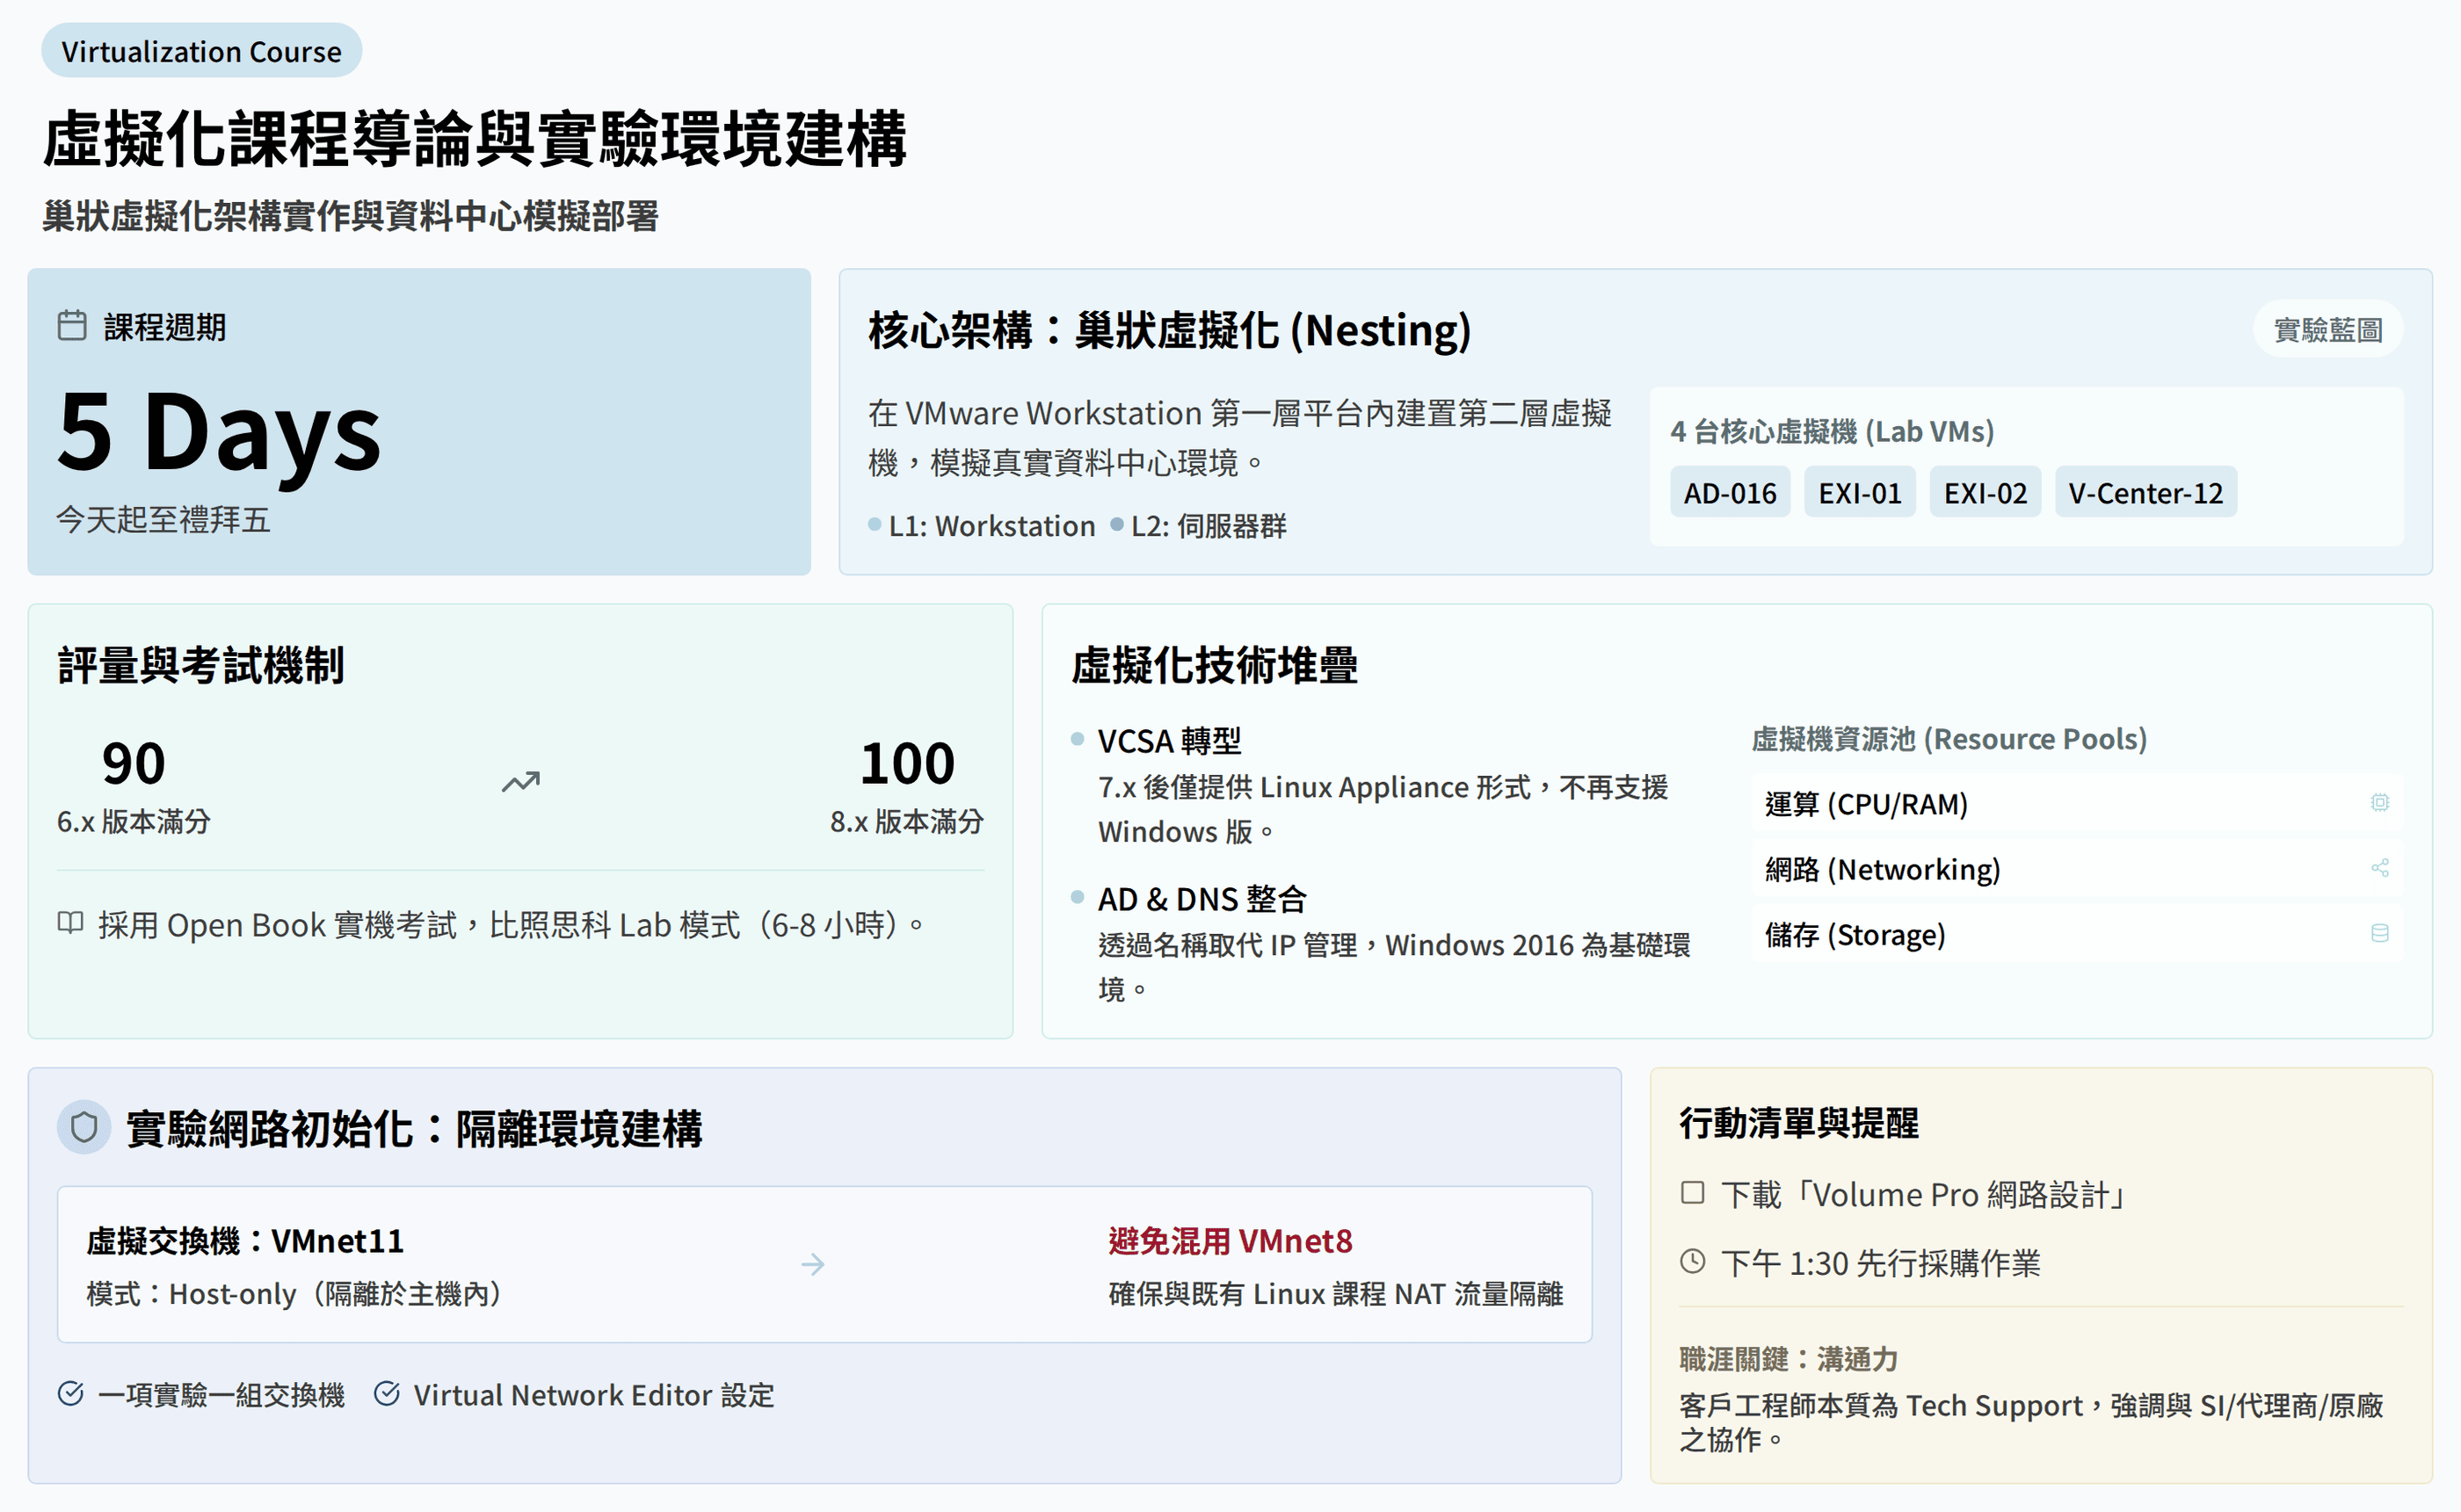Check the 下載 Volume Pro 網路設計 checkbox
The image size is (2461, 1512).
click(x=1693, y=1193)
